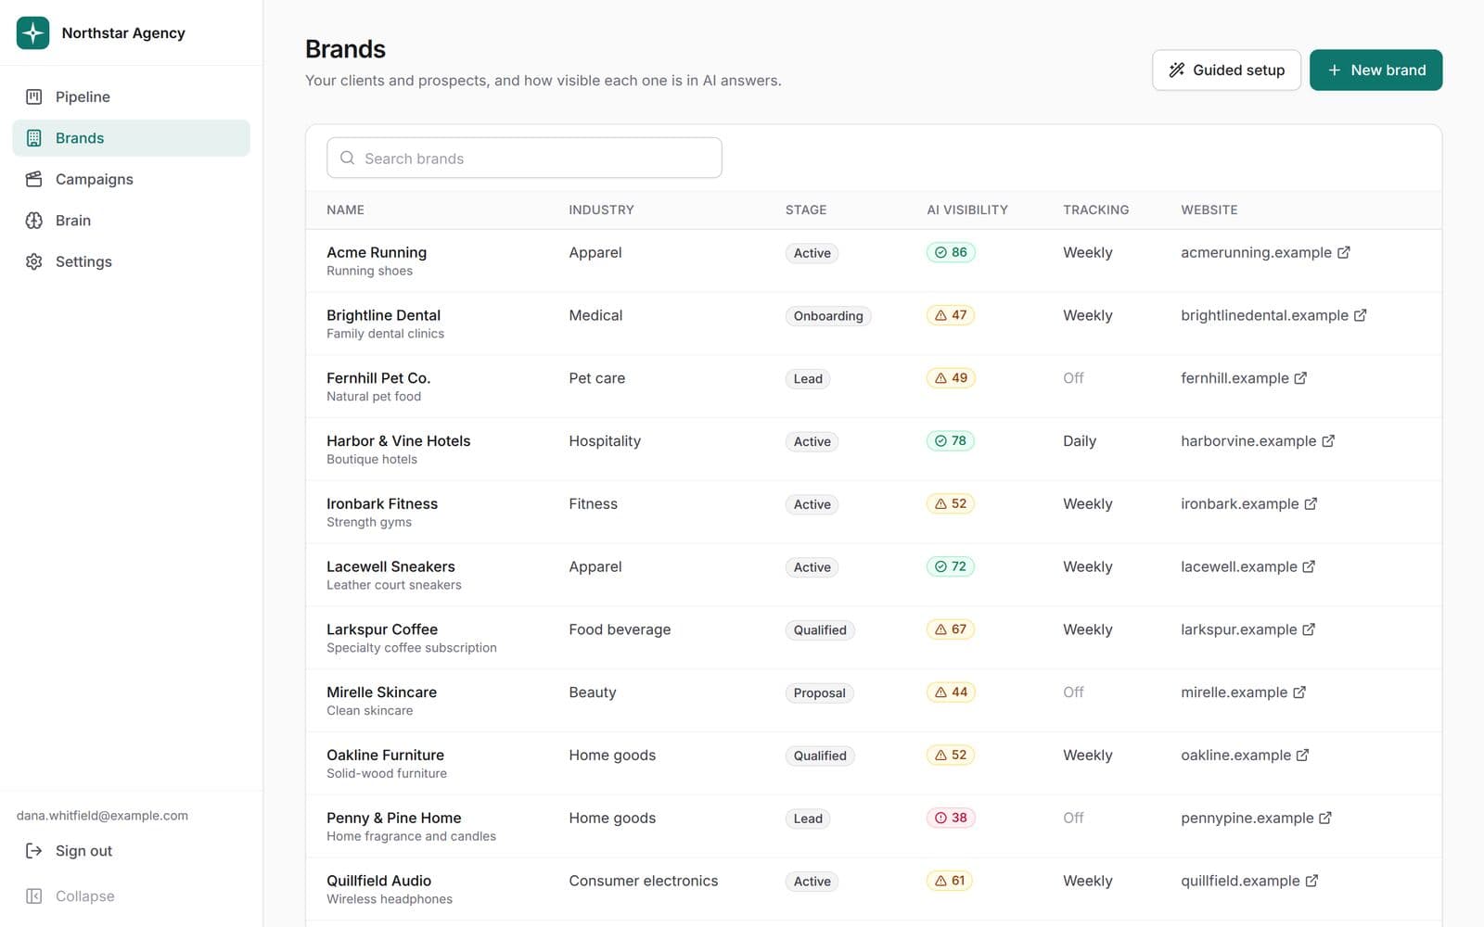Open external link icon for brightlinedental.example
This screenshot has height=927, width=1484.
click(1360, 315)
